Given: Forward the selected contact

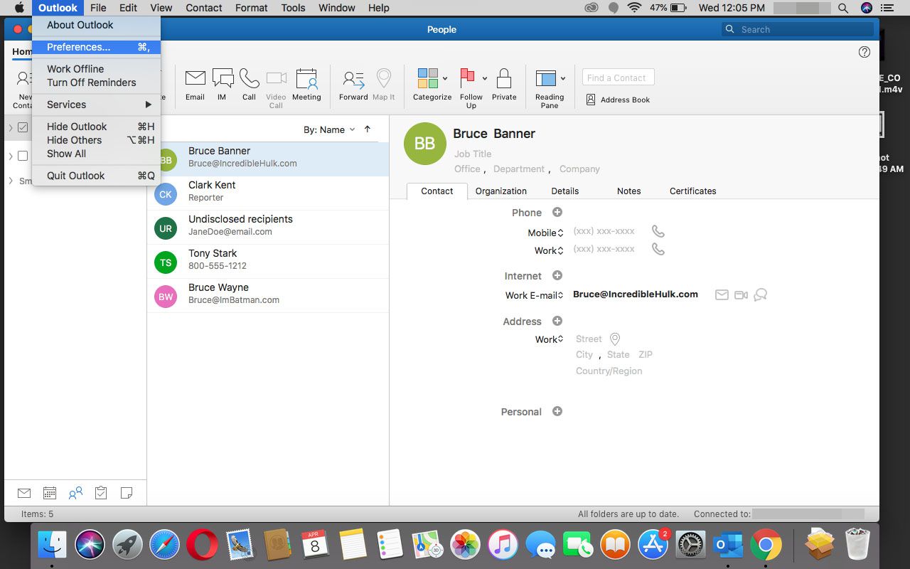Looking at the screenshot, I should click(353, 85).
